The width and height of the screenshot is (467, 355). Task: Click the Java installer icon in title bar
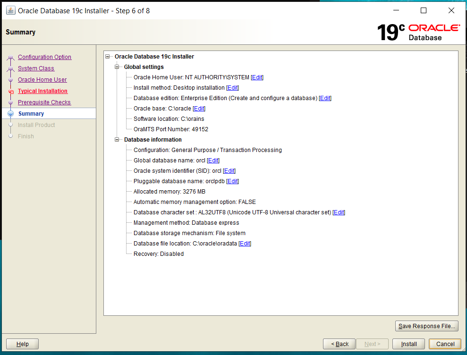[x=11, y=10]
